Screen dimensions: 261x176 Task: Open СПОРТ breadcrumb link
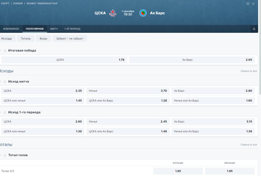5,3
